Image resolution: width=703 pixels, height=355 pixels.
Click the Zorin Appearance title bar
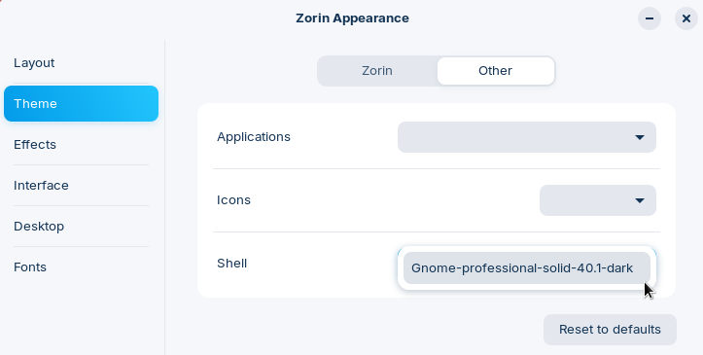click(x=352, y=18)
